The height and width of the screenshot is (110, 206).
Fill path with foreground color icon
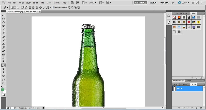coord(180,107)
